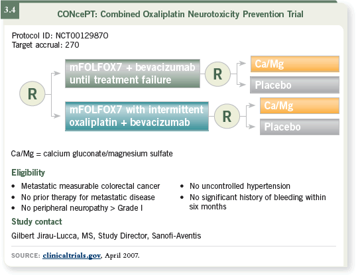Open the clinicaltrials.gov source link
This screenshot has height=277, width=358.
click(x=72, y=255)
